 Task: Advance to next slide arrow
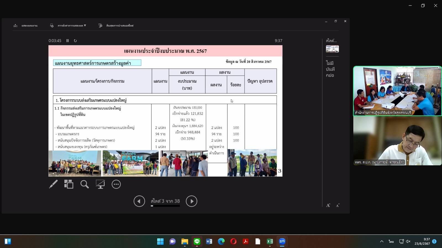pos(191,201)
